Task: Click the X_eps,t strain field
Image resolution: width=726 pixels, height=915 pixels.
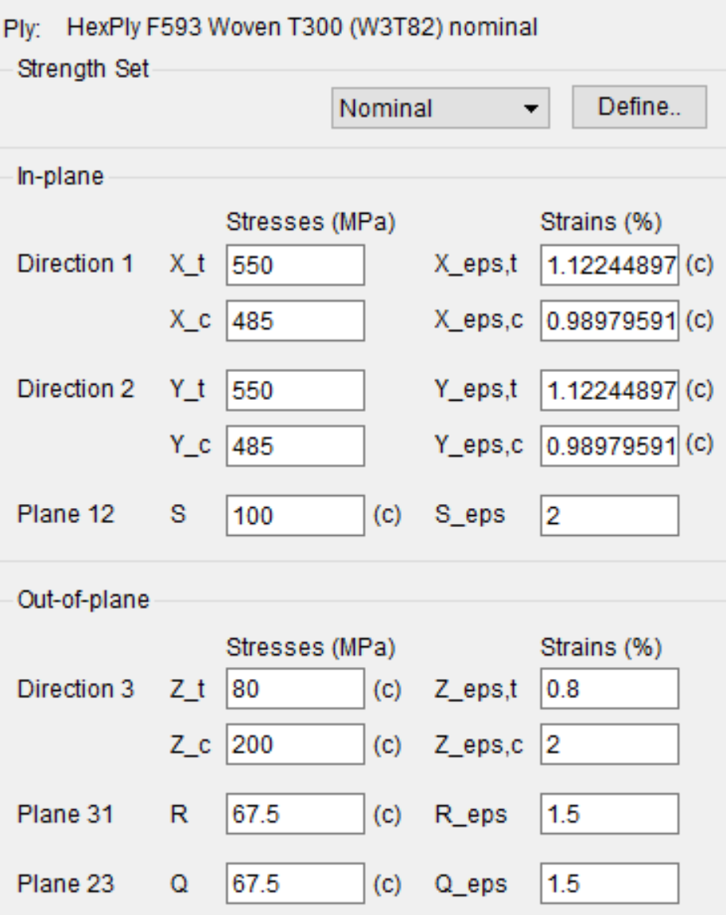Action: [x=609, y=266]
